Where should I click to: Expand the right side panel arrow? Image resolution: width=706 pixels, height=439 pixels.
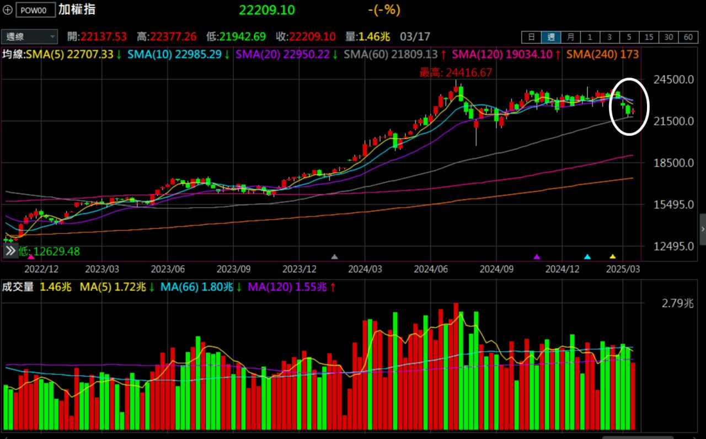702,228
